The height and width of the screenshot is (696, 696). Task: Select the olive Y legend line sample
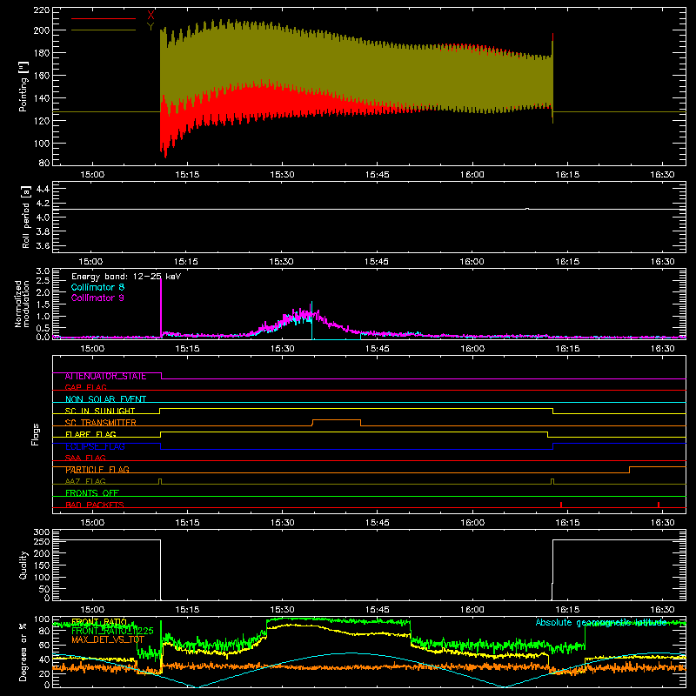104,30
